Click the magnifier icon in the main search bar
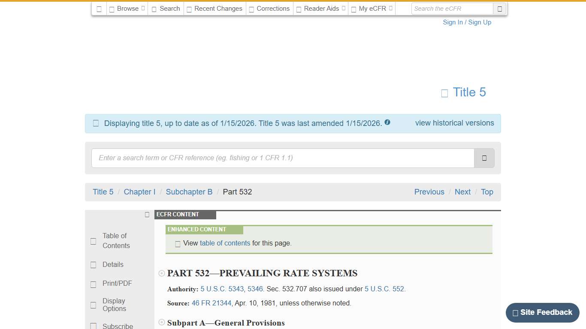 [x=484, y=158]
